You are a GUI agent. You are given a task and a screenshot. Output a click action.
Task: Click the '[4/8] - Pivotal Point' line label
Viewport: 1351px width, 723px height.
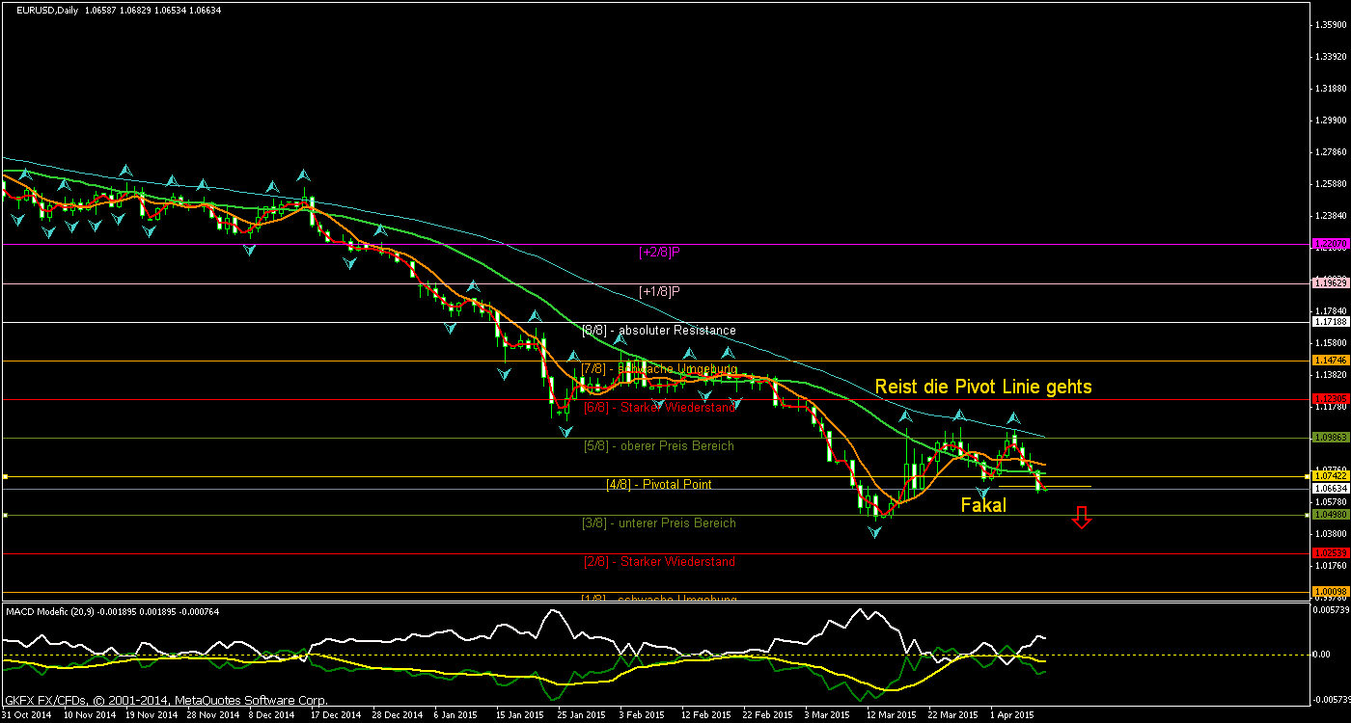click(x=658, y=484)
